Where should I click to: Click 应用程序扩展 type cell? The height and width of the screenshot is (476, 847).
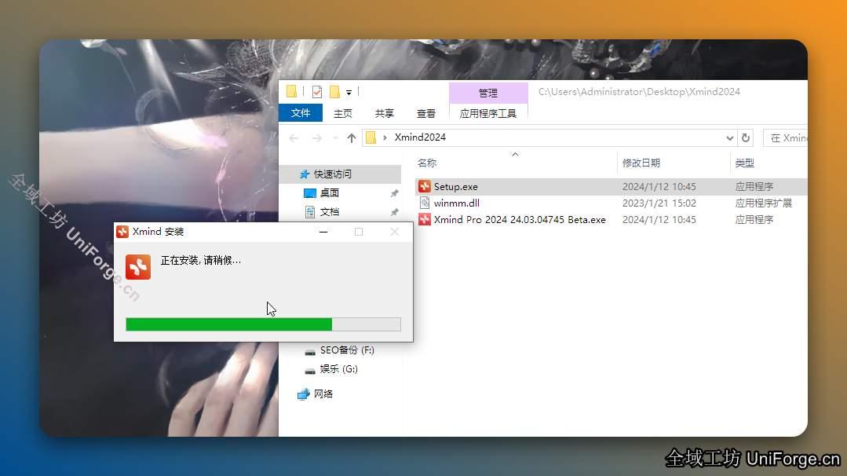click(763, 203)
